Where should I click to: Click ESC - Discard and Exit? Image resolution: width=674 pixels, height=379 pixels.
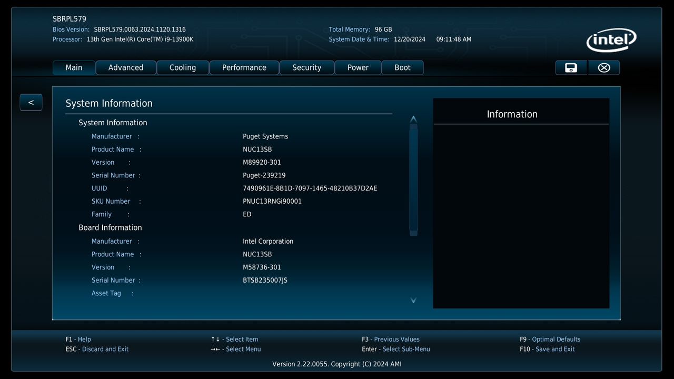97,350
